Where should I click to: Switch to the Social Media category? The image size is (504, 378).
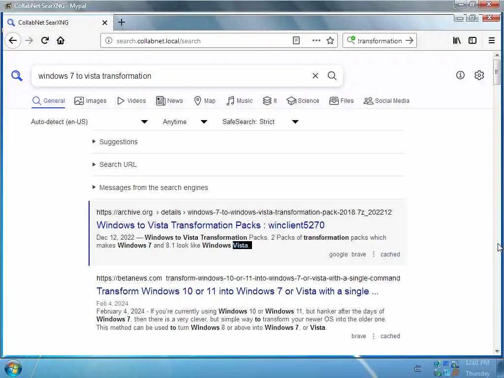[x=386, y=101]
